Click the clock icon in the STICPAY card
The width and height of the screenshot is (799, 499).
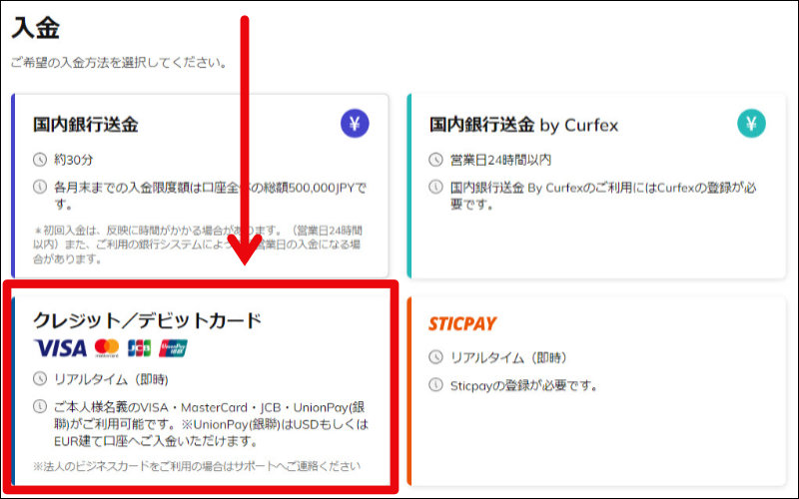[435, 357]
